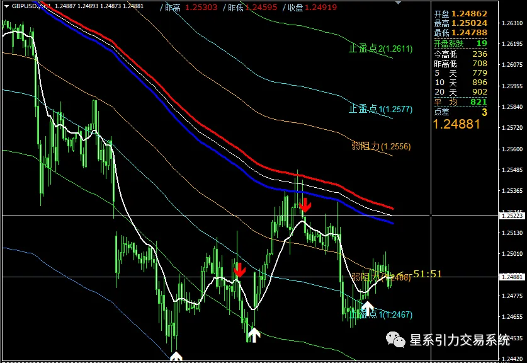Image resolution: width=527 pixels, height=363 pixels.
Task: Click the 1.25223 horizontal line price tag
Action: pos(512,216)
